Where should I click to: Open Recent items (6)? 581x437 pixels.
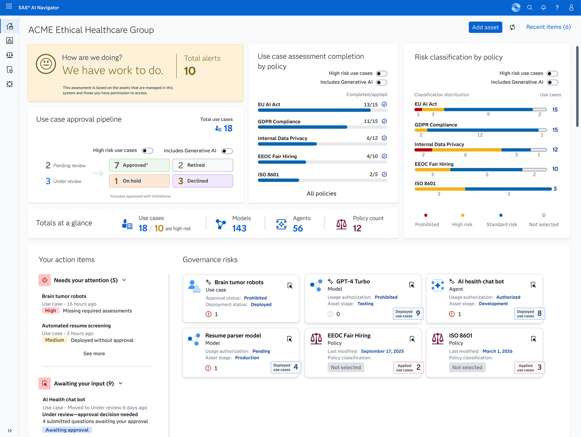tap(548, 27)
